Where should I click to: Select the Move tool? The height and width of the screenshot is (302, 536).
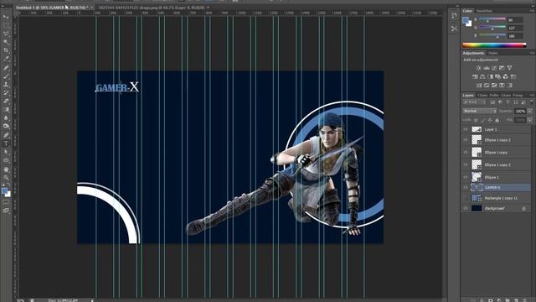6,17
